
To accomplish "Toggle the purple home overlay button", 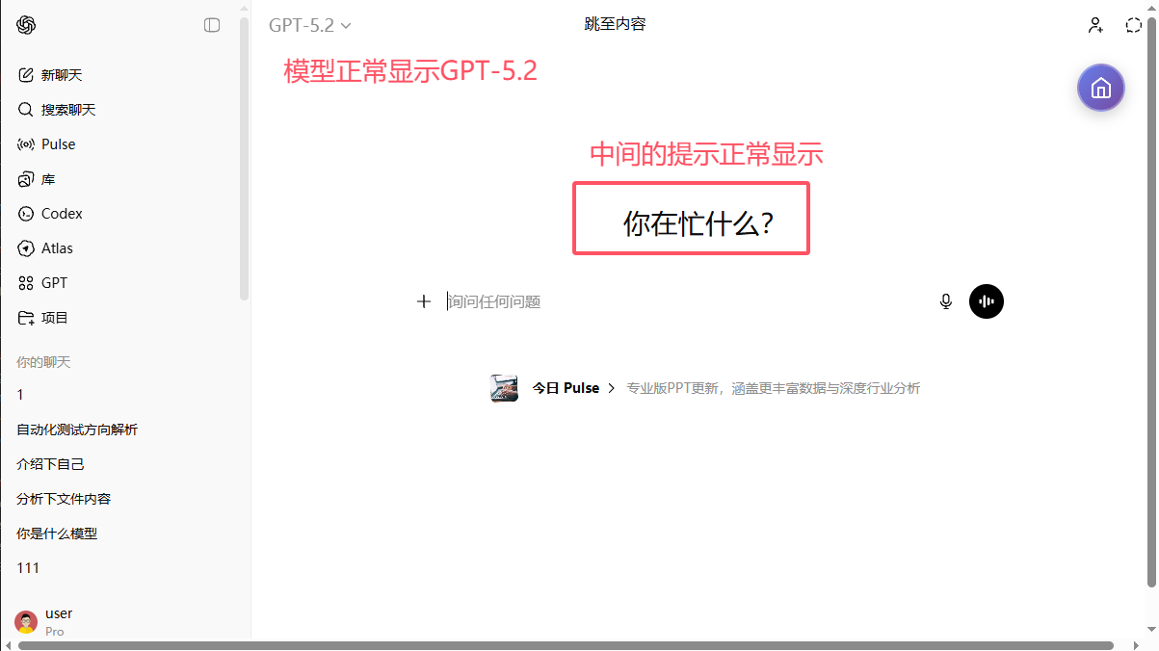I will click(x=1100, y=88).
